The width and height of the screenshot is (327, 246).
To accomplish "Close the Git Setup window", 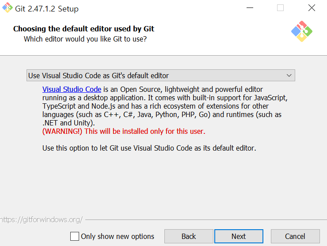I will (x=312, y=8).
